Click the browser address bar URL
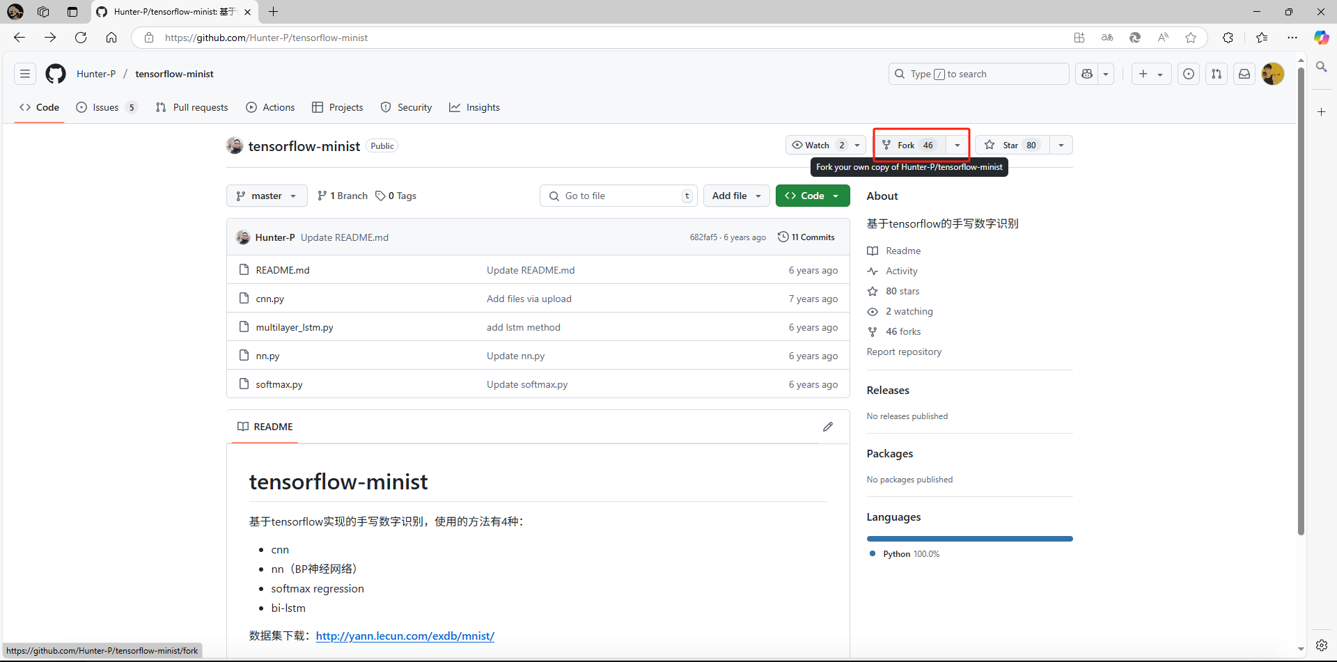This screenshot has height=662, width=1337. click(266, 38)
